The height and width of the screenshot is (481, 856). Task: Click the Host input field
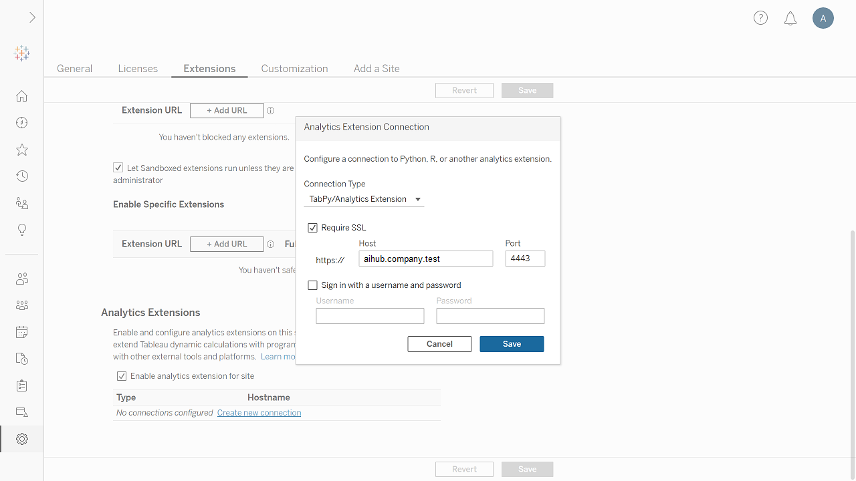[x=425, y=259]
